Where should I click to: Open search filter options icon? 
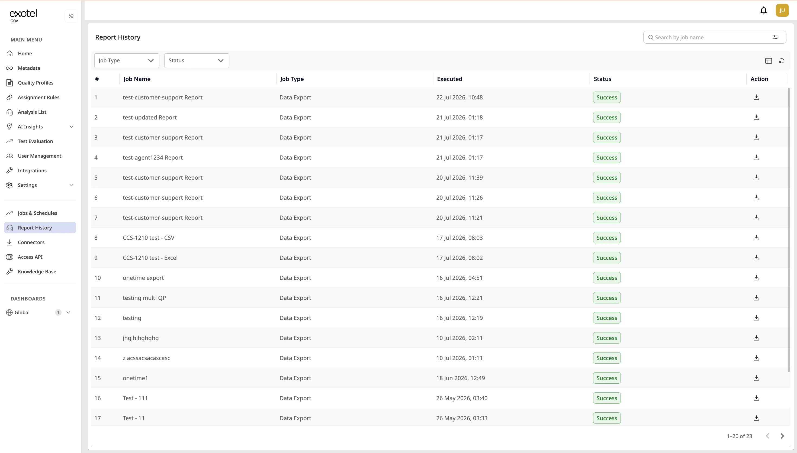[775, 37]
